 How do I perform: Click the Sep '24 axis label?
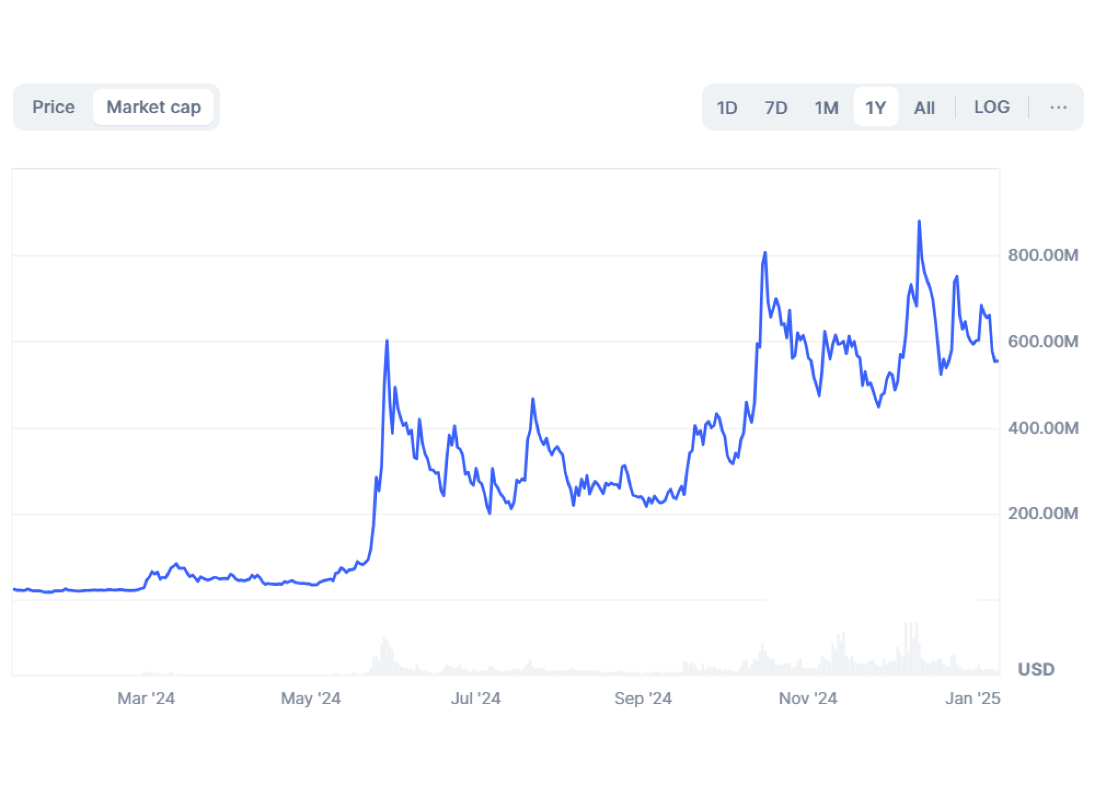[x=643, y=699]
